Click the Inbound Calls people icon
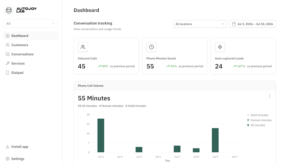 83,47
